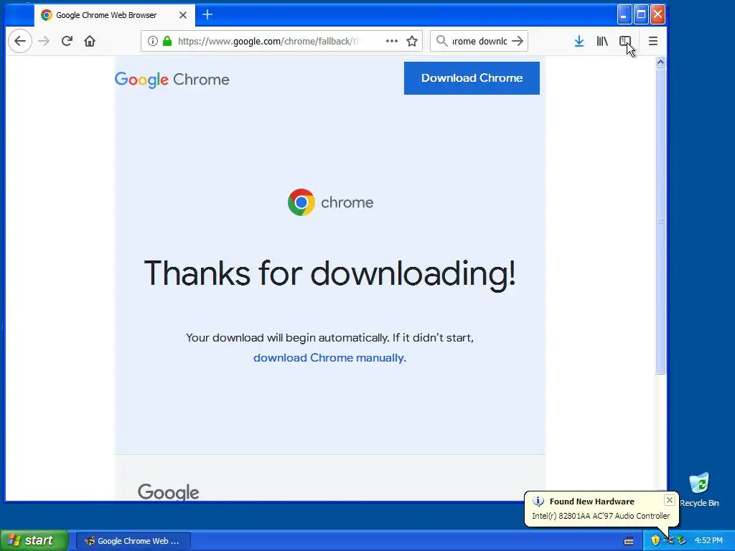Reload the current page
This screenshot has width=735, height=551.
[67, 41]
